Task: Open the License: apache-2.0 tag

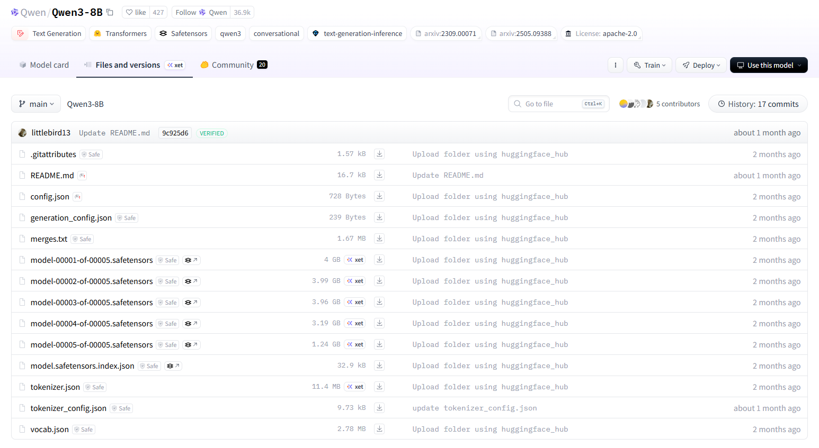Action: [601, 33]
